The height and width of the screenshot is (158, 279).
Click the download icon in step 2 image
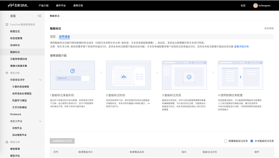(x=124, y=77)
